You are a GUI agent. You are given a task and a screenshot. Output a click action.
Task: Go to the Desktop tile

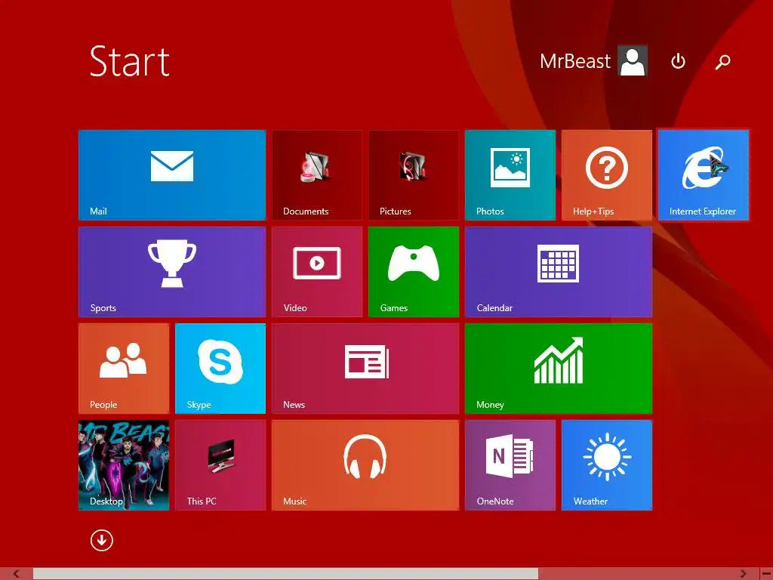(124, 465)
